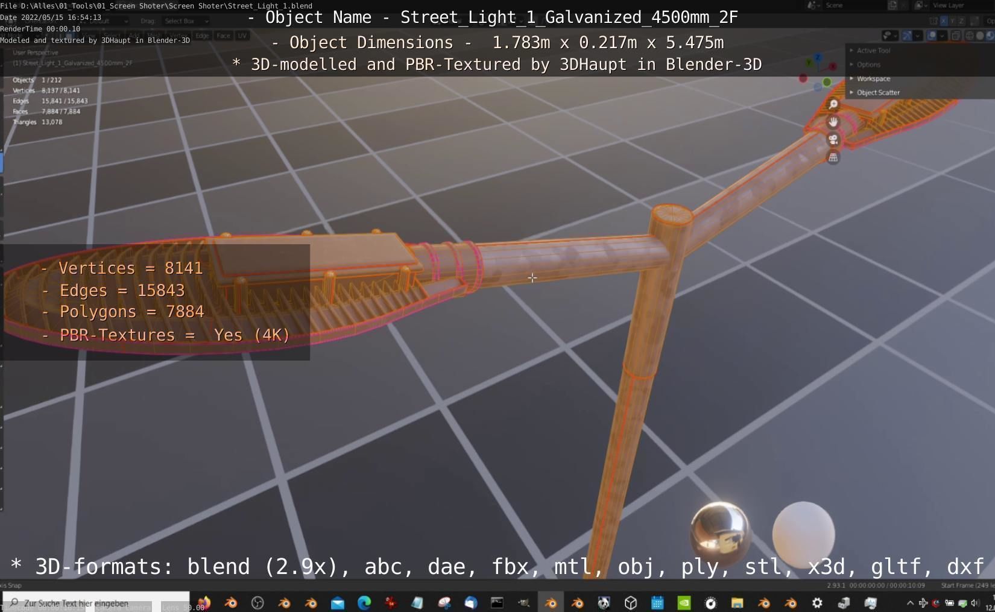Expand the Object Scatter panel
The image size is (995, 612).
pos(878,93)
